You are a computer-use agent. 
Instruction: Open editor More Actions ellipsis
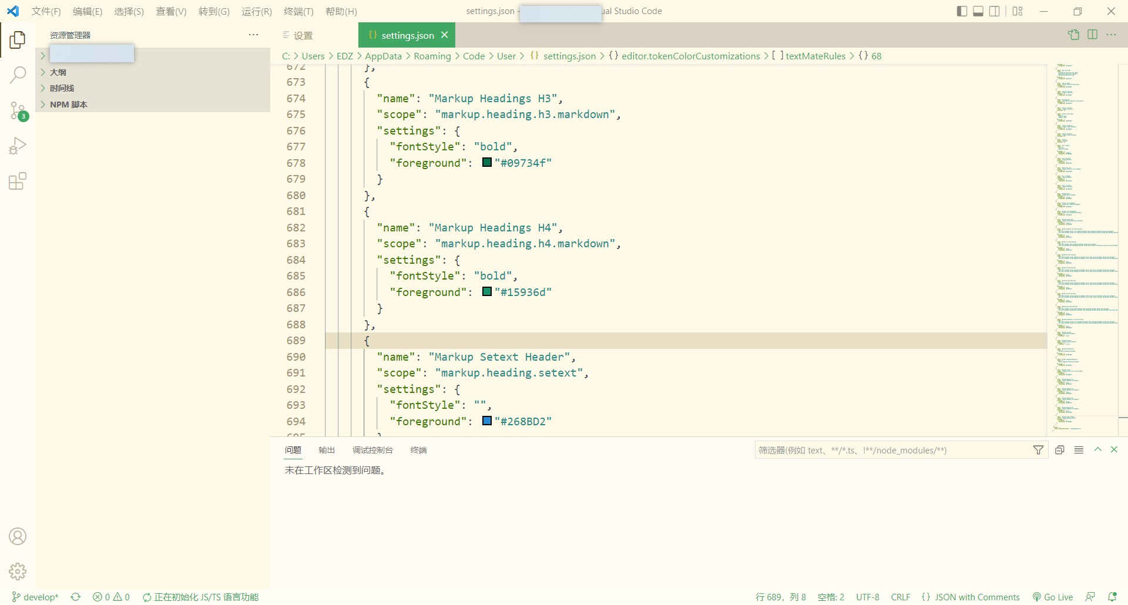point(1112,35)
